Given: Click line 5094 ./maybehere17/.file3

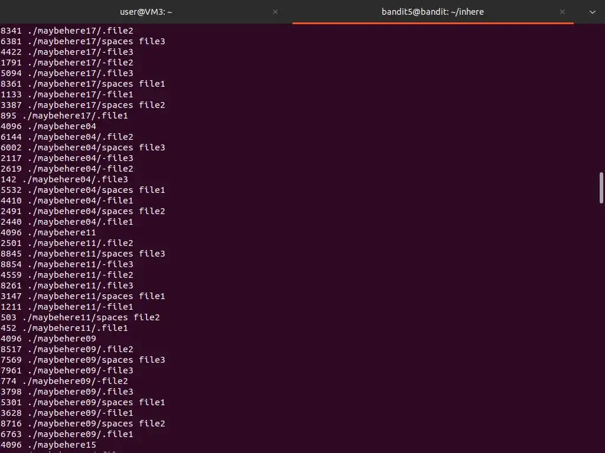Looking at the screenshot, I should [67, 73].
